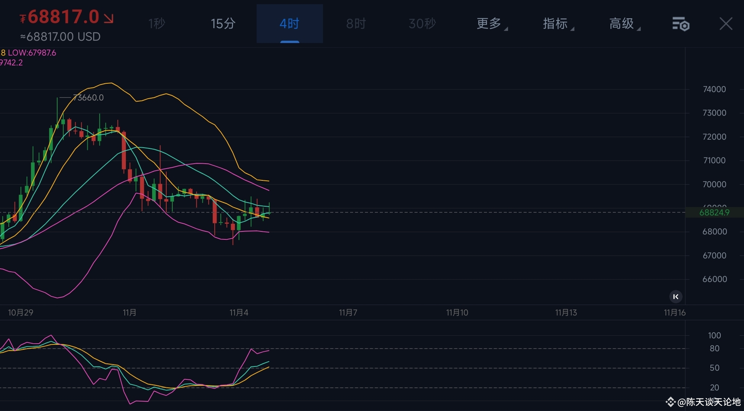Screen dimensions: 744x411
Task: Click the 73660.0 high price marker
Action: coord(88,98)
